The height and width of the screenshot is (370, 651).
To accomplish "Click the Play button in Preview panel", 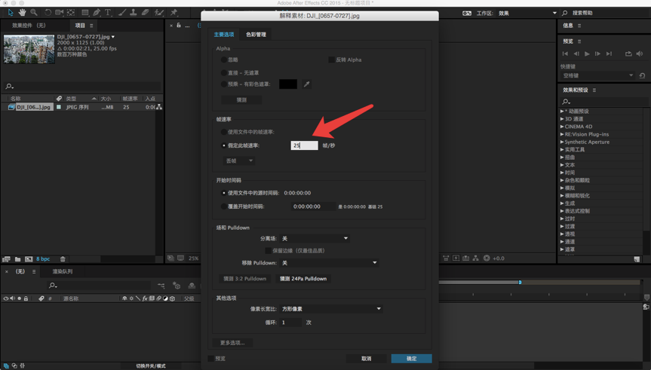I will [587, 54].
